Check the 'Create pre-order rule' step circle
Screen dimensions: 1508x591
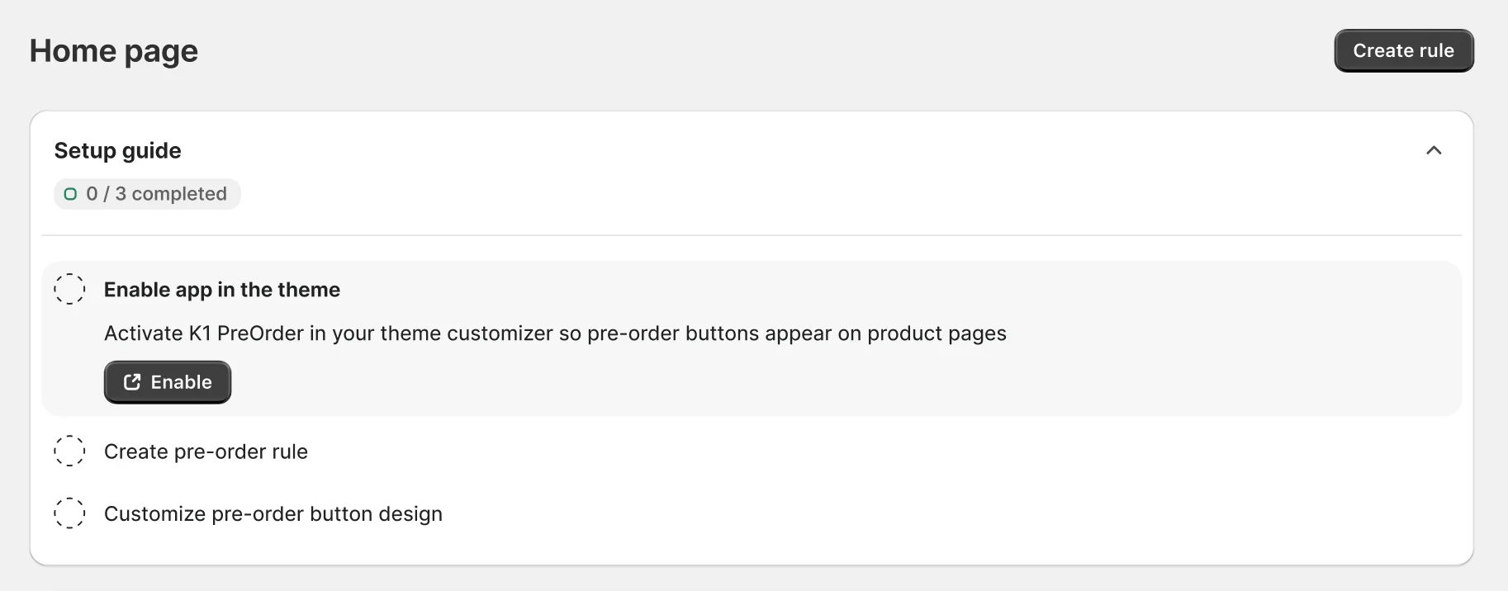(69, 451)
